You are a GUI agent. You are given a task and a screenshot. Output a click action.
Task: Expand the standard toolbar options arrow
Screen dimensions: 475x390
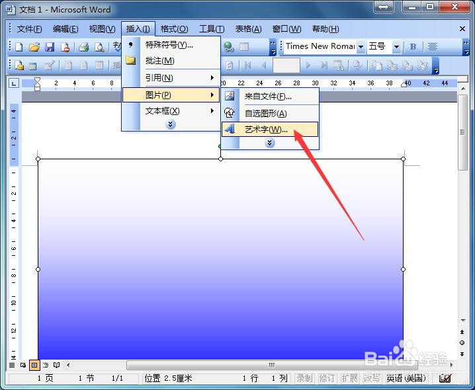(273, 47)
